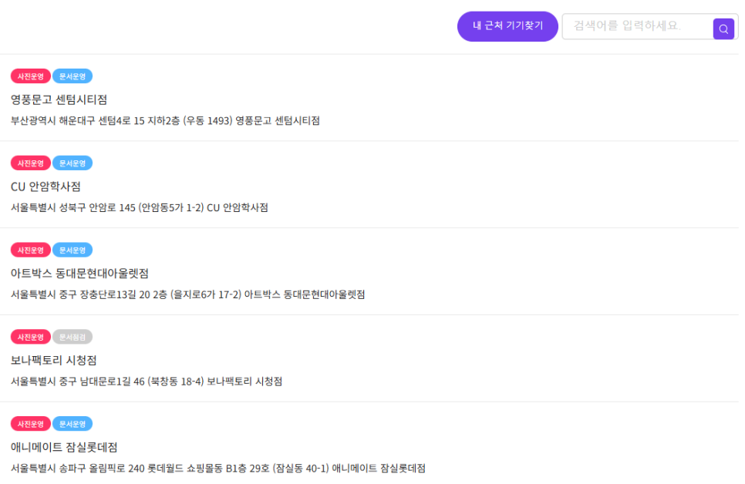745x484 pixels.
Task: Click the gray 문서점검 badge on 보나팩토리 시청점
Action: 72,338
